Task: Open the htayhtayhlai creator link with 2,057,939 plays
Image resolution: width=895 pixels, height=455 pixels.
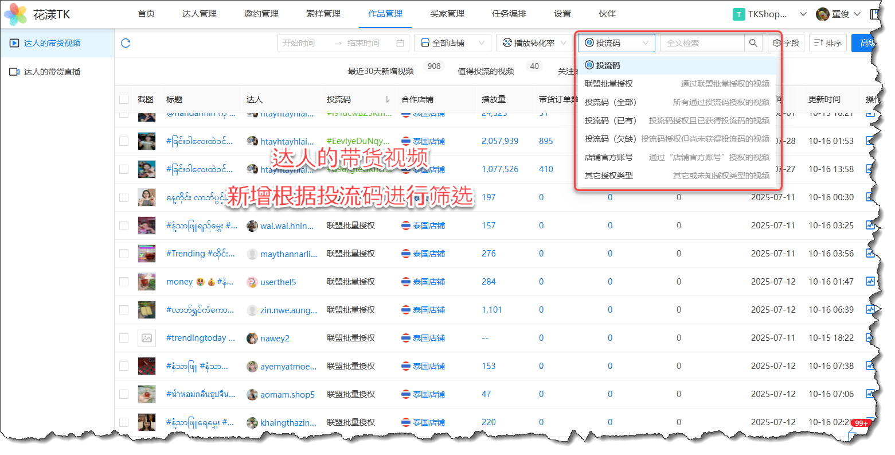Action: pos(287,141)
